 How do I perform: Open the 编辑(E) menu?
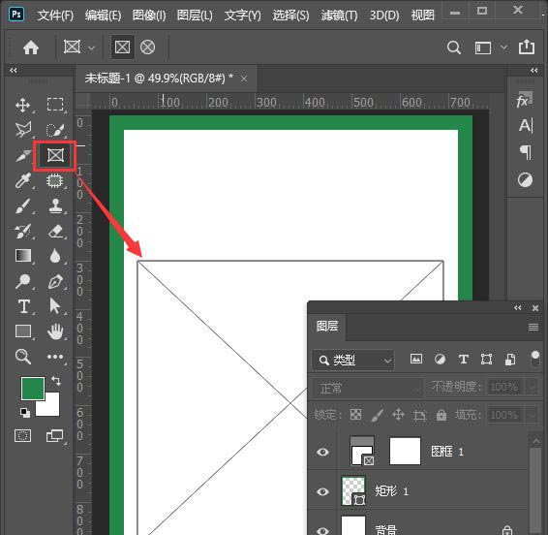[103, 16]
